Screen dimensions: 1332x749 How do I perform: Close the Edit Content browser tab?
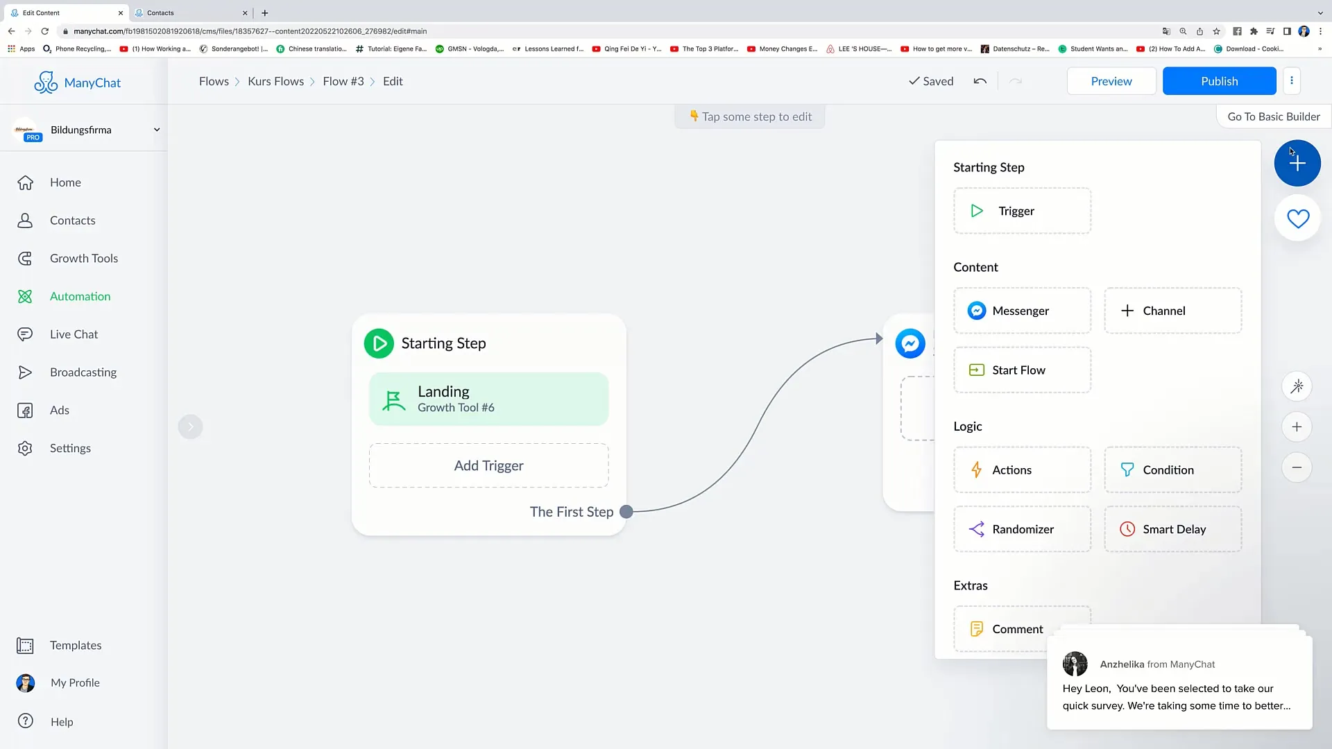click(120, 12)
